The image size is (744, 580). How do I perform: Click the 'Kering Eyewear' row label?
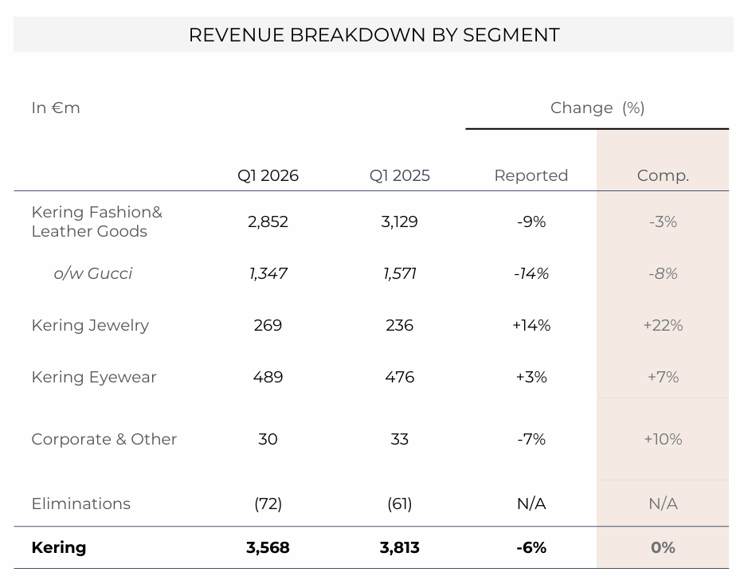coord(94,377)
